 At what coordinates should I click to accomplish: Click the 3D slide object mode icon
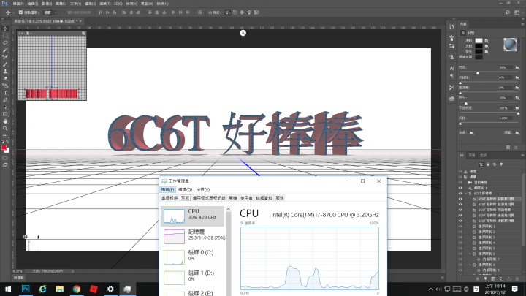pyautogui.click(x=249, y=12)
